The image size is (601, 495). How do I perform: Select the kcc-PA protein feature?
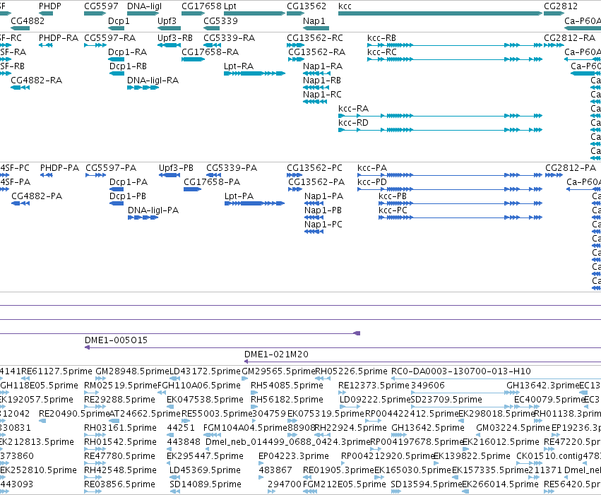click(450, 175)
